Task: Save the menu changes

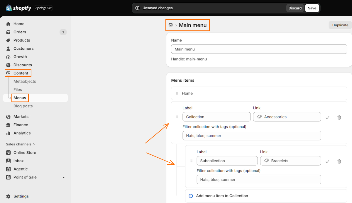Action: click(x=312, y=8)
